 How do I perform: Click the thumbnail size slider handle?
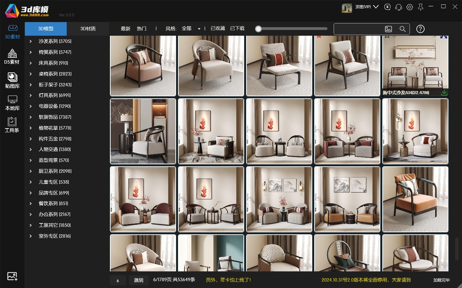coord(258,29)
